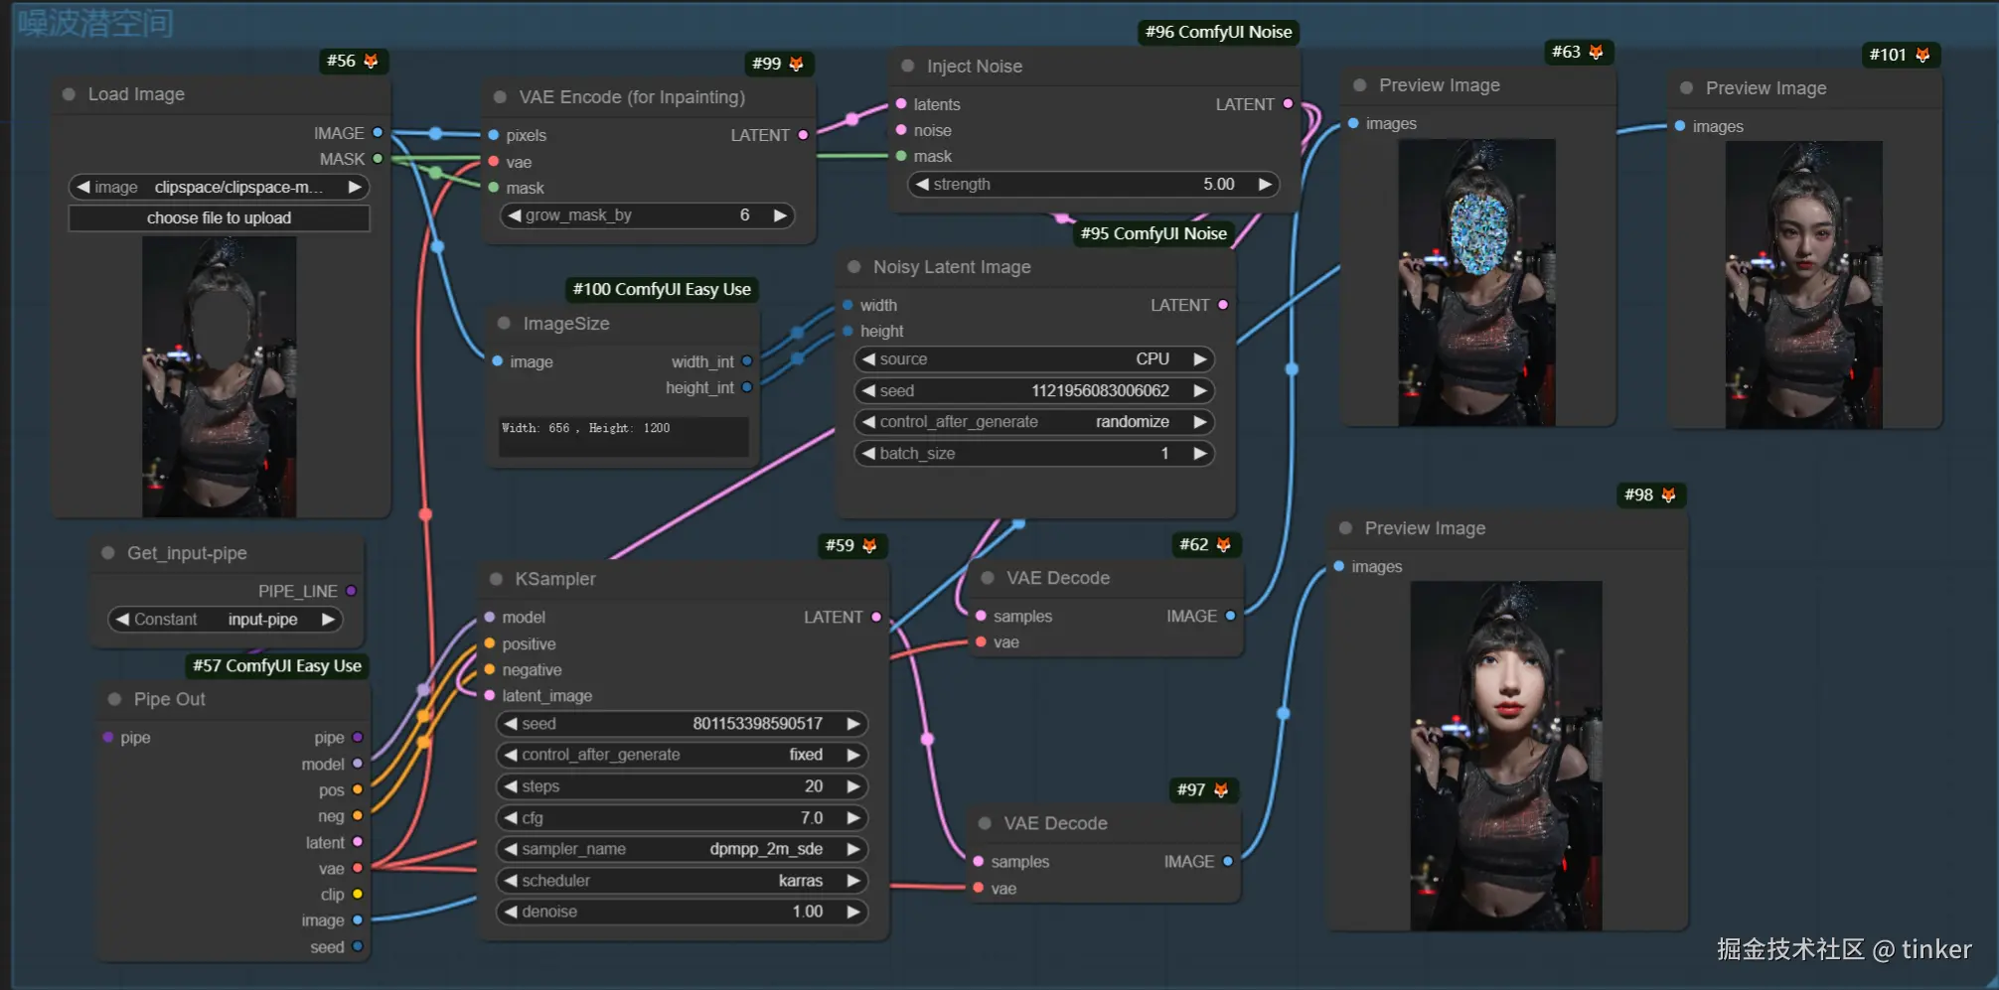Decrease Inject Noise strength with left arrow
This screenshot has width=1999, height=990.
tap(923, 185)
